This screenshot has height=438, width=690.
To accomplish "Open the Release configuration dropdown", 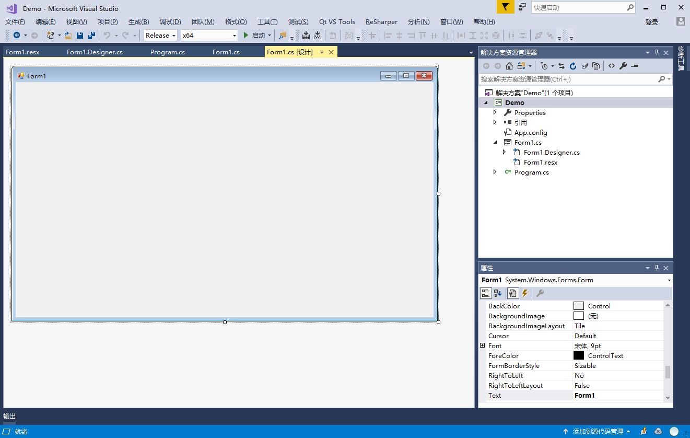I will tap(160, 36).
